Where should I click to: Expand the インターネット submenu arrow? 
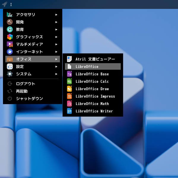[x=56, y=52]
